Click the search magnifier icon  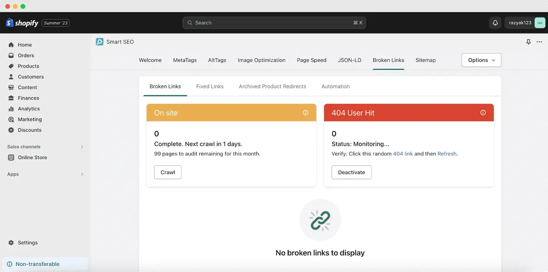pos(190,23)
